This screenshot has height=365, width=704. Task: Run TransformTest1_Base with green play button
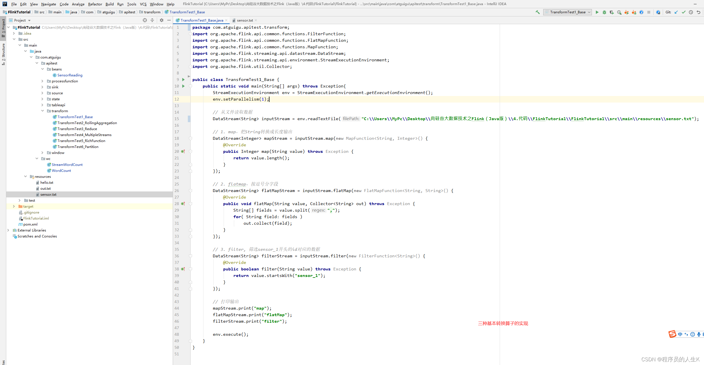[597, 12]
